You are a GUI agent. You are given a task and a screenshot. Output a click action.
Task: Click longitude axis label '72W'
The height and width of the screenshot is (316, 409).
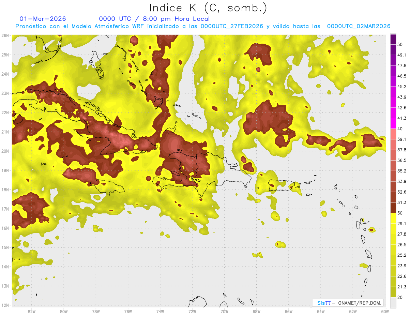(x=192, y=311)
